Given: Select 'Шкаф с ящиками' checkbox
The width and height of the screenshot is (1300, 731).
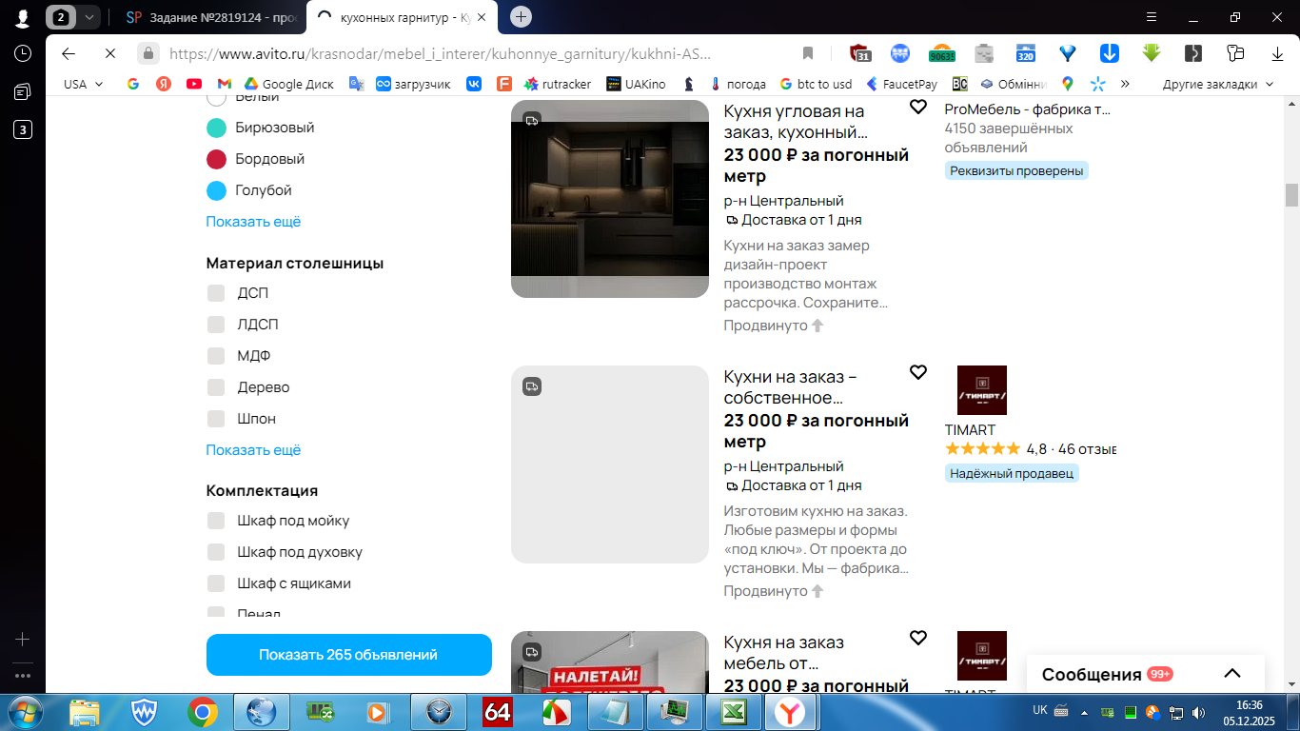Looking at the screenshot, I should click(216, 583).
